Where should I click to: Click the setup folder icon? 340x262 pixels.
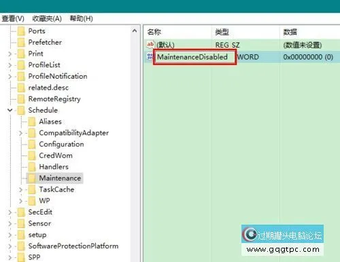(21, 235)
